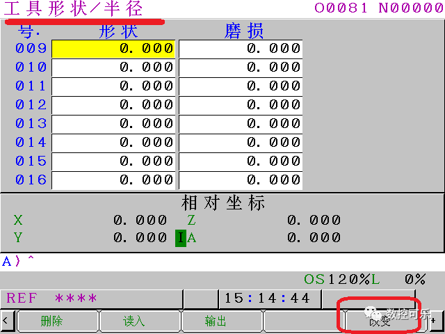445x334 pixels.
Task: Click the Z relative coordinate value
Action: coord(314,220)
